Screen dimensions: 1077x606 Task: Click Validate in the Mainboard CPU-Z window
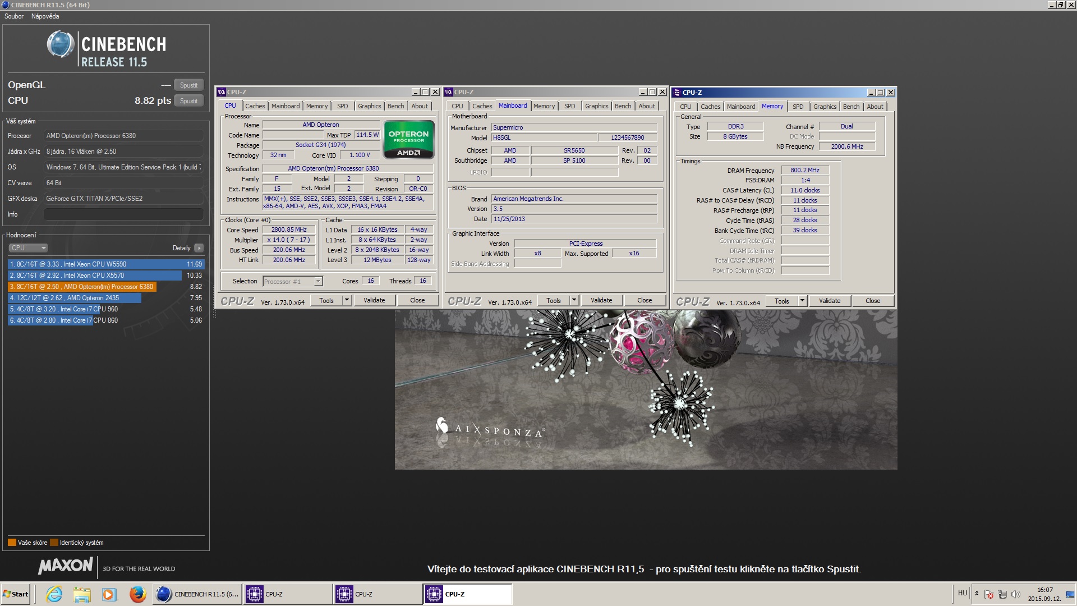(x=601, y=300)
